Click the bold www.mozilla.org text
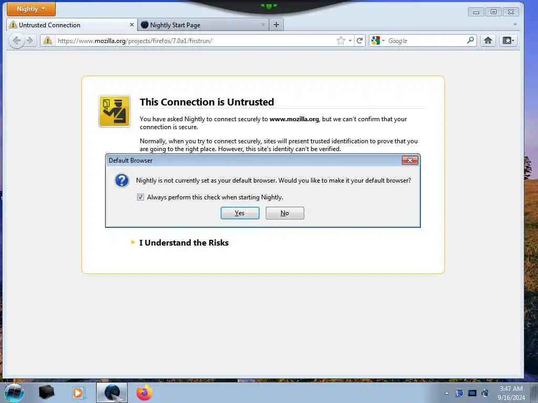 (294, 119)
